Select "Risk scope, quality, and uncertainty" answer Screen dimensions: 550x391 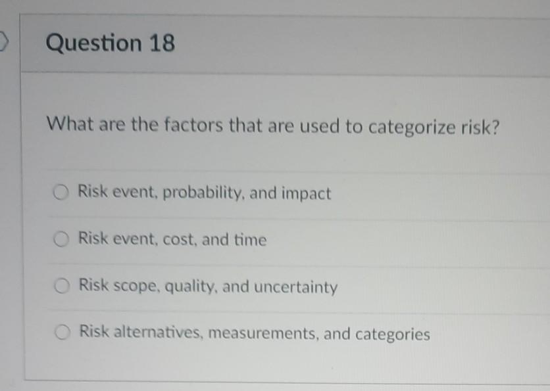pyautogui.click(x=61, y=287)
